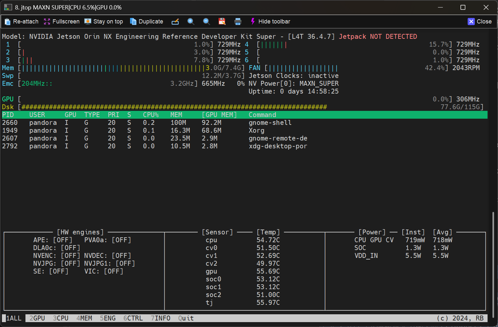Open the 7INFO page

tap(161, 318)
